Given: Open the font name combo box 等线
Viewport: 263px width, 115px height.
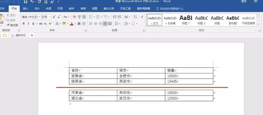Looking at the screenshot, I should tap(31, 17).
